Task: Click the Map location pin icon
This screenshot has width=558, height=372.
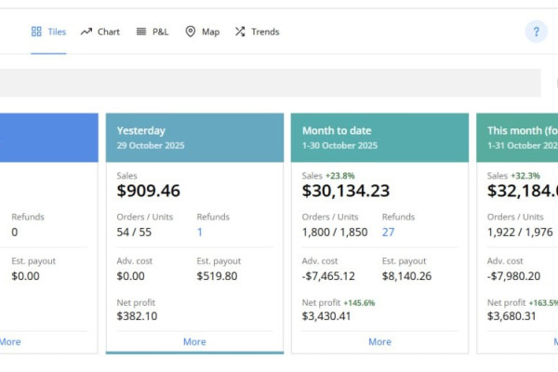Action: tap(191, 32)
